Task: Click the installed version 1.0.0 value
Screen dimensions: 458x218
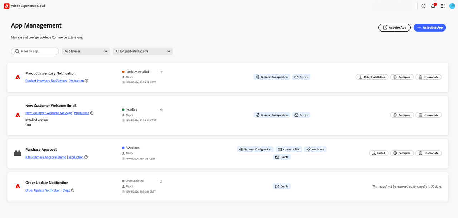Action: [28, 125]
